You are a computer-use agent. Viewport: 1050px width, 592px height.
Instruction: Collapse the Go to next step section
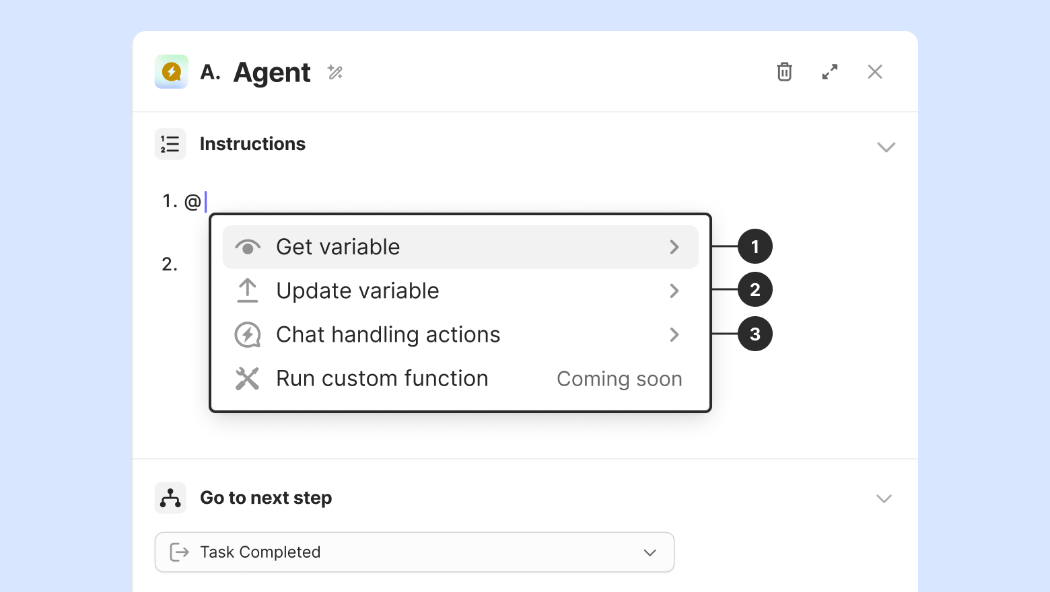point(884,498)
